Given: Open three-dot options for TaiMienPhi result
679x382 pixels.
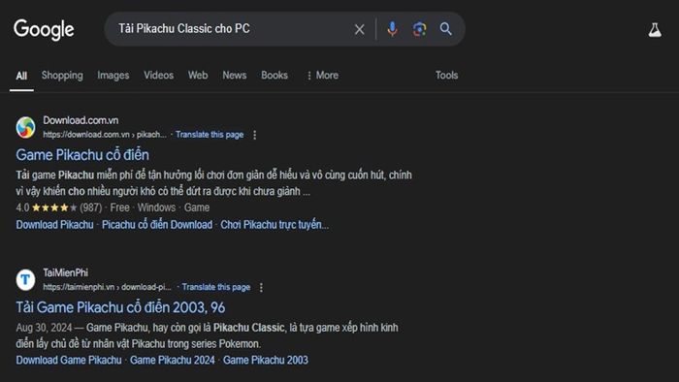Looking at the screenshot, I should (x=261, y=287).
